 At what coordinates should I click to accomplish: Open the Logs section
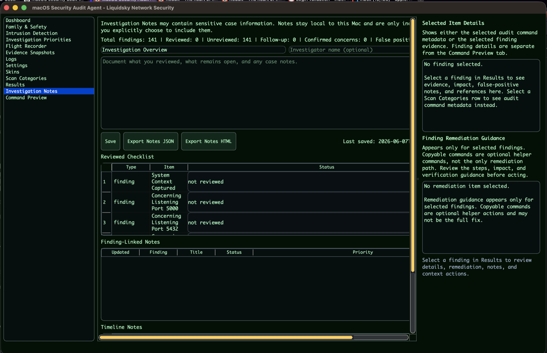point(49,59)
